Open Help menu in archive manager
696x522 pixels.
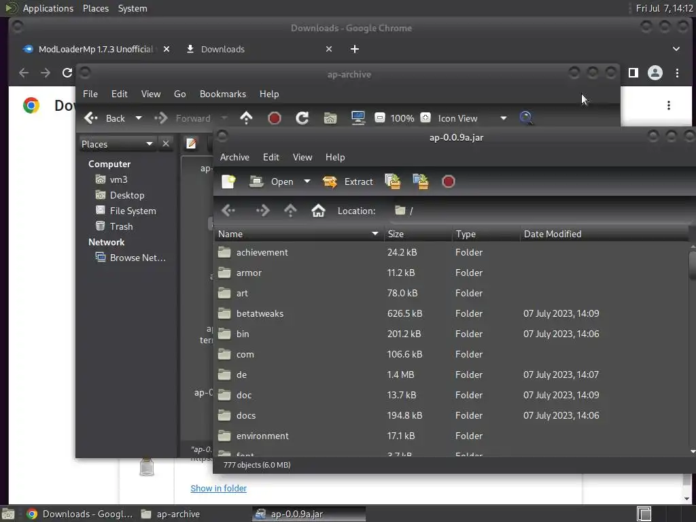[x=335, y=157]
